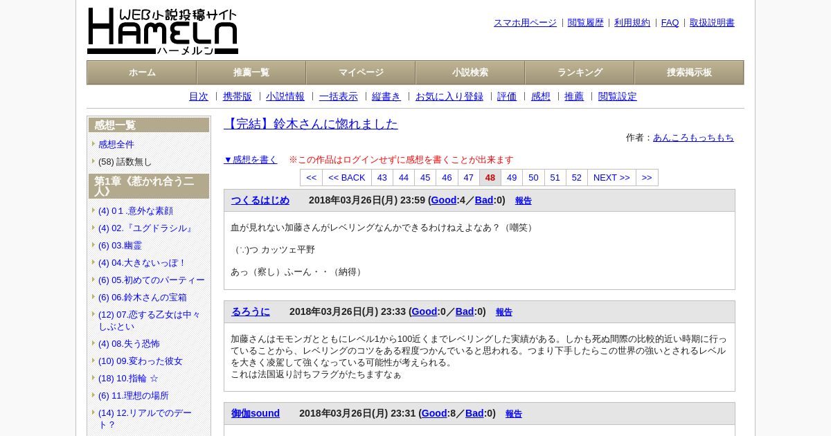The image size is (831, 436).
Task: Vote Bad on 御伽sound's comment
Action: [474, 414]
